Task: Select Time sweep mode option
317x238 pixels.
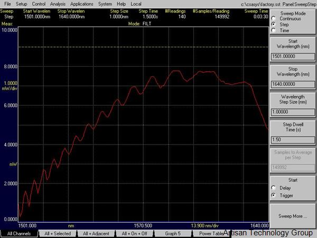Action: [x=273, y=30]
